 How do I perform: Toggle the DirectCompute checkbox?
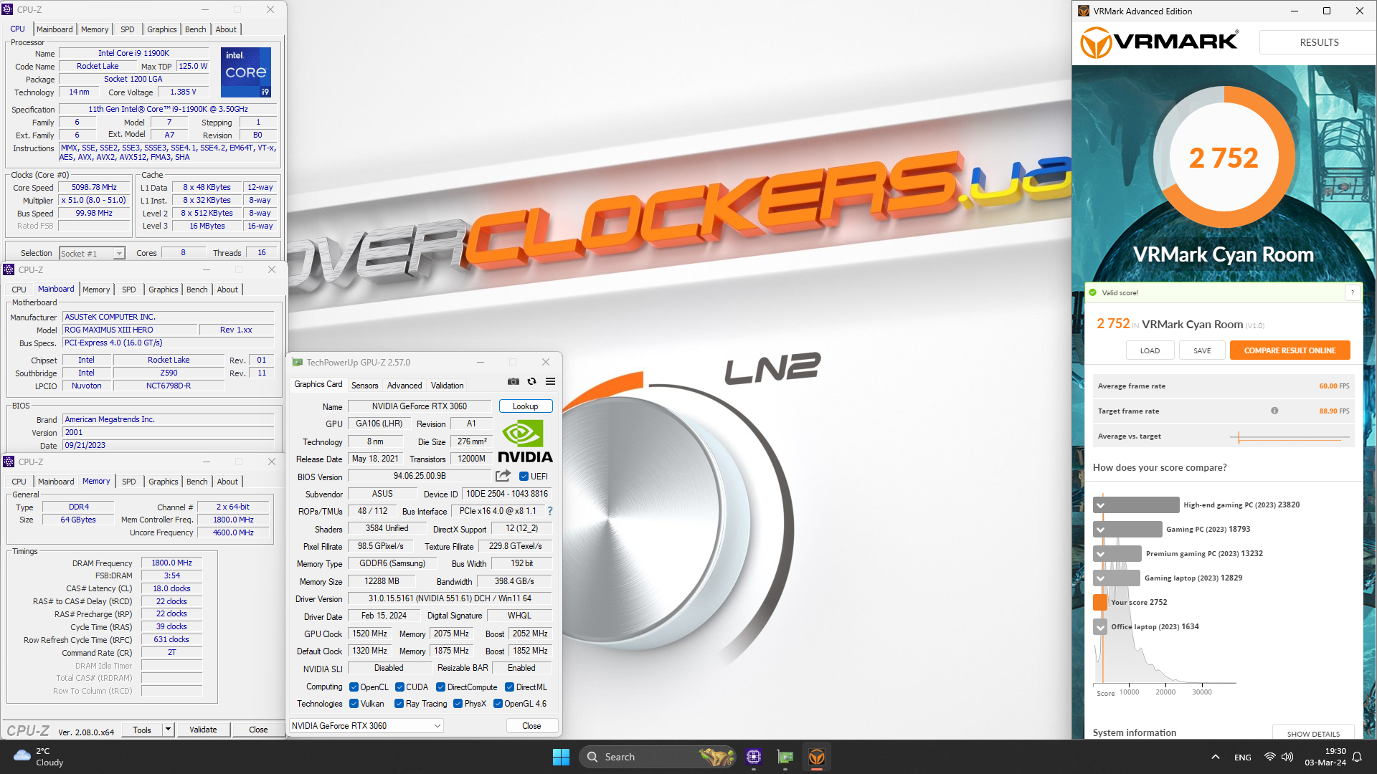441,687
